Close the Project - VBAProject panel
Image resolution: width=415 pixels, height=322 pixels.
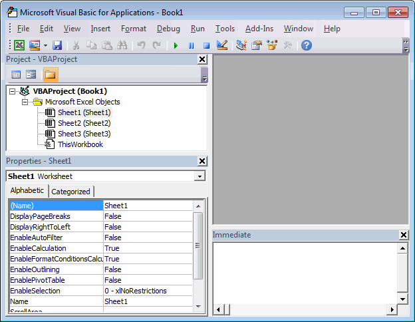coord(202,59)
